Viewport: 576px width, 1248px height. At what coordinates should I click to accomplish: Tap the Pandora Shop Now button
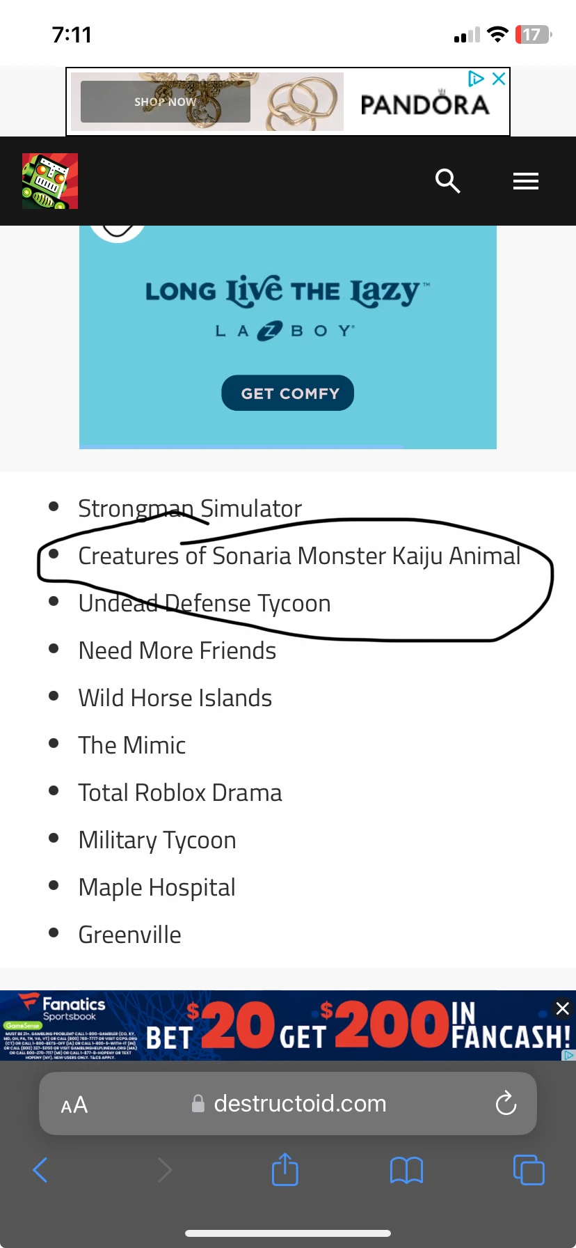(166, 102)
